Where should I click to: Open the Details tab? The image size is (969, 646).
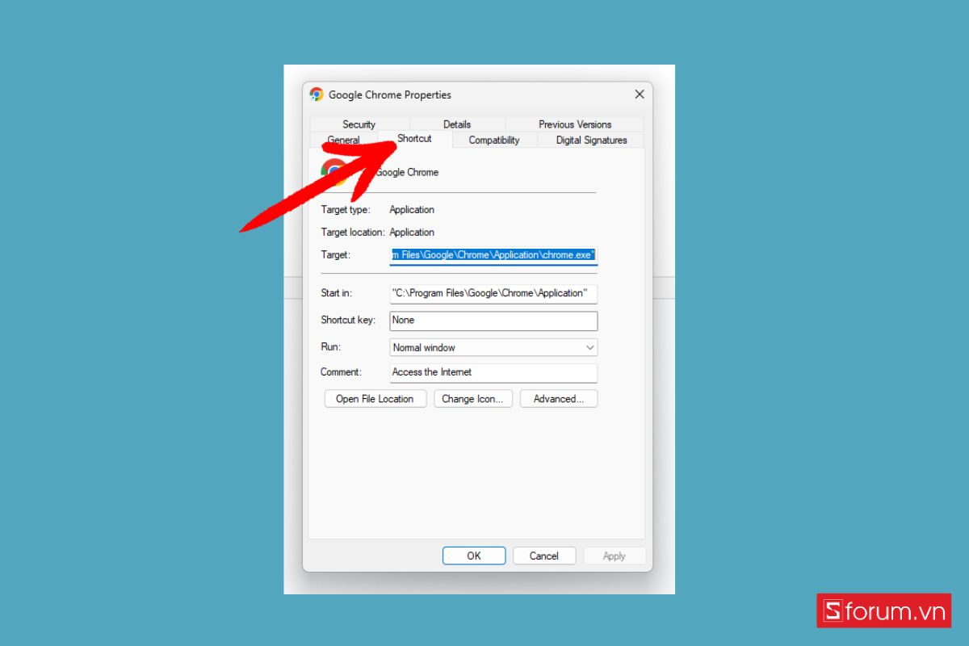tap(457, 124)
